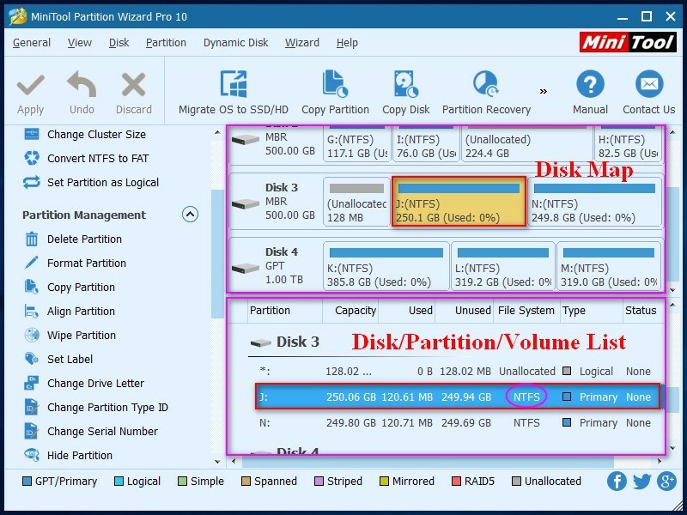This screenshot has width=687, height=515.
Task: Open the Manual help icon
Action: (590, 83)
